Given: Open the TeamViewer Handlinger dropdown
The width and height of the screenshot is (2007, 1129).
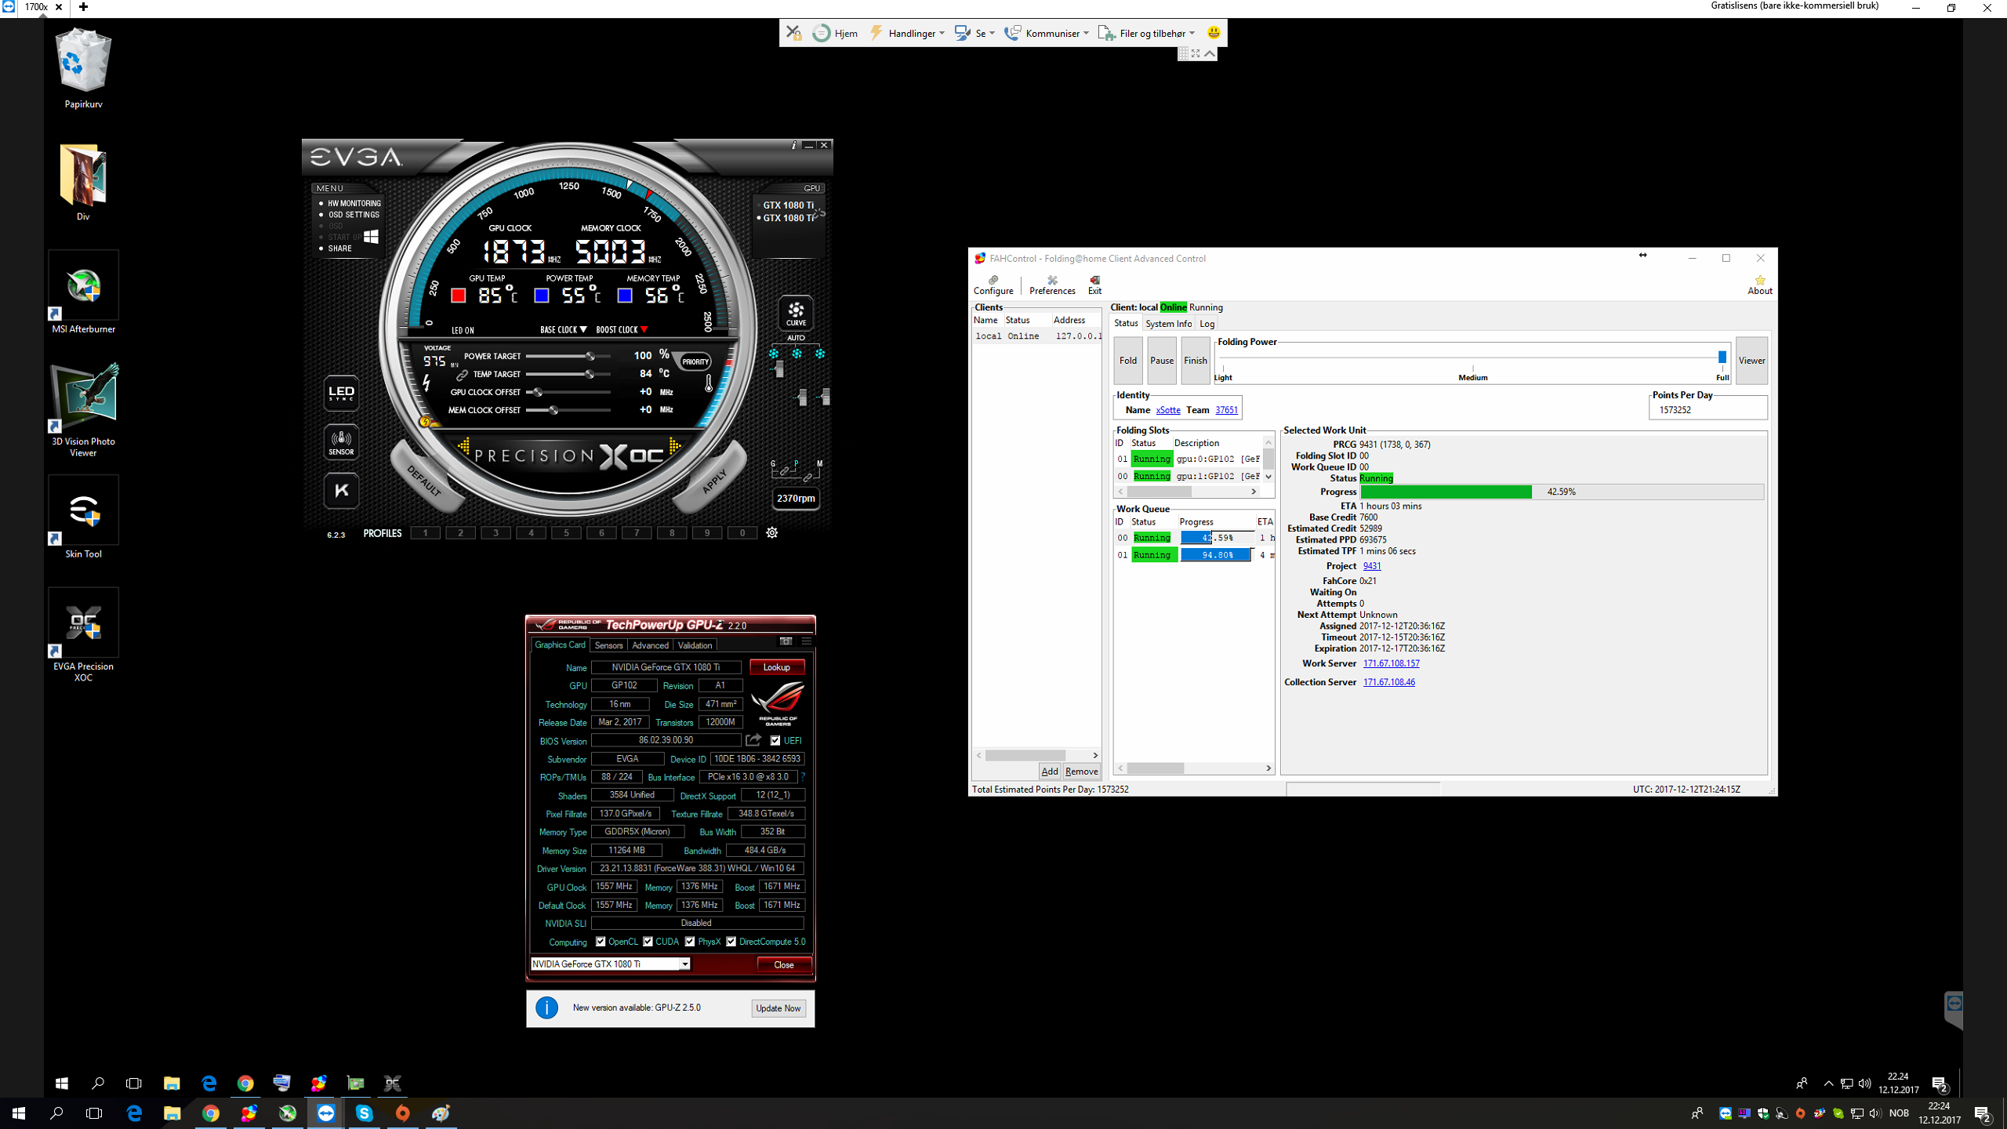Looking at the screenshot, I should click(907, 33).
